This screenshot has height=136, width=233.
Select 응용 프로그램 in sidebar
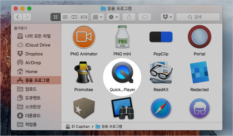(36, 80)
